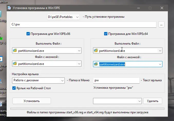The image size is (174, 121).
Task: Click the browse "..." button
Action: [x=161, y=25]
